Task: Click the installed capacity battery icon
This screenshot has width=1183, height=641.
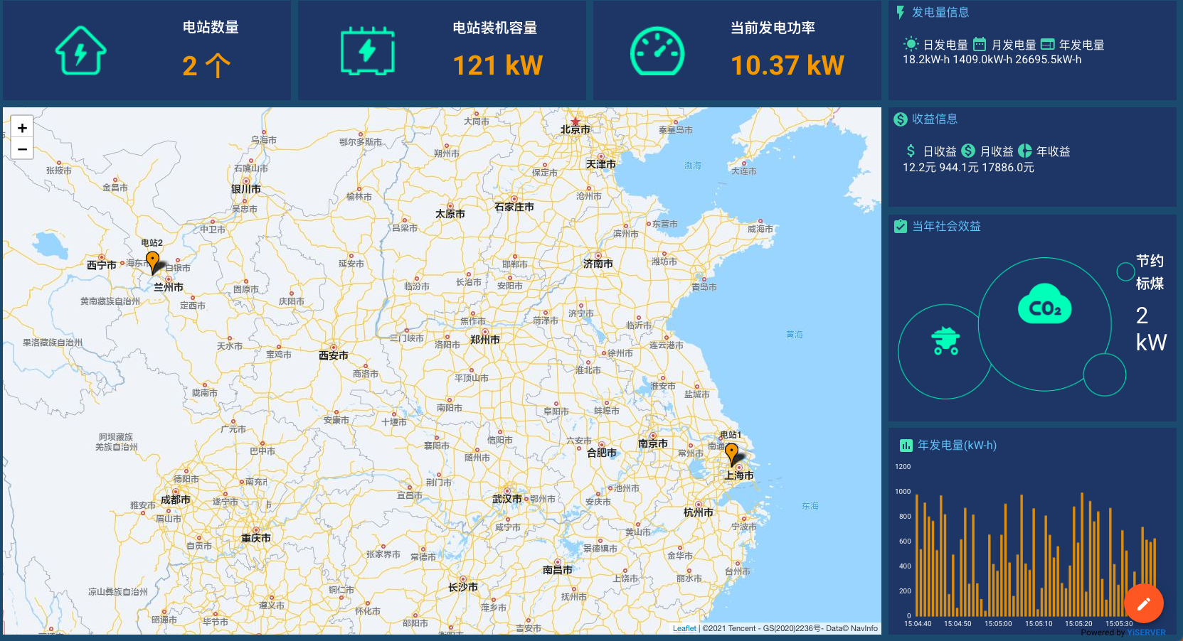Action: [367, 51]
